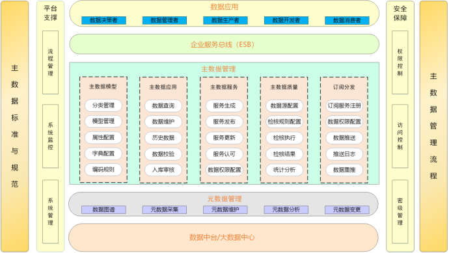This screenshot has height=253, width=449.
Task: Click the 订阅分发 heading
Action: coord(344,87)
